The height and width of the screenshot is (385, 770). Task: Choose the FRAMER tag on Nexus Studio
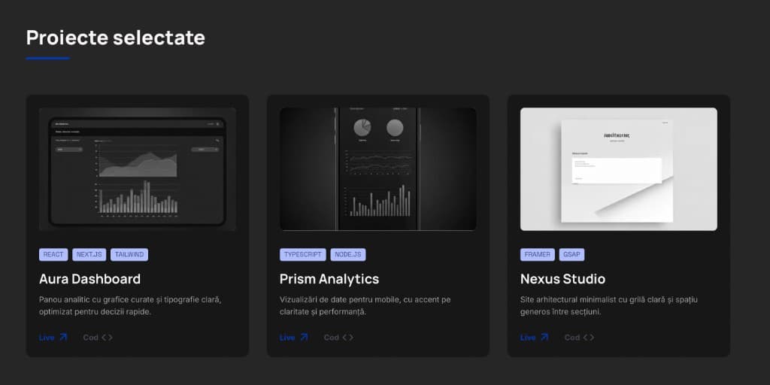click(x=538, y=255)
